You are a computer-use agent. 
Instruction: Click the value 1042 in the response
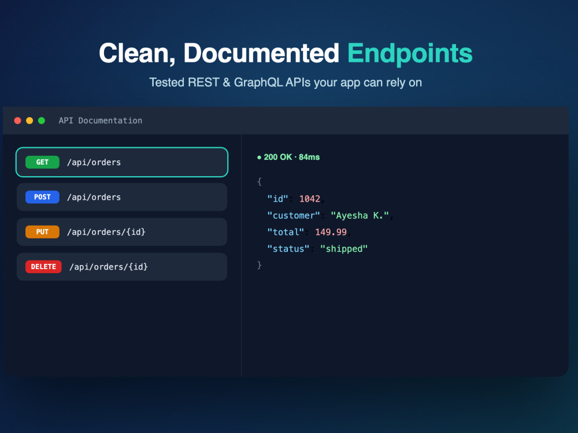pos(310,199)
